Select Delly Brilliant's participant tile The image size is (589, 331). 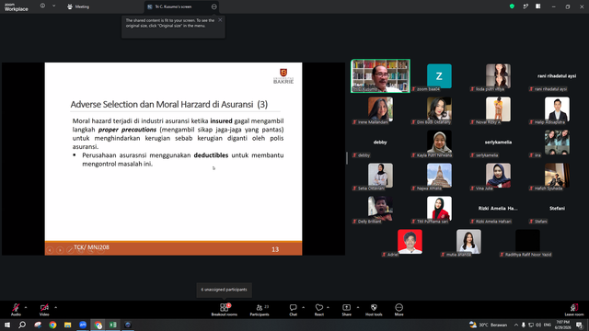click(x=380, y=209)
